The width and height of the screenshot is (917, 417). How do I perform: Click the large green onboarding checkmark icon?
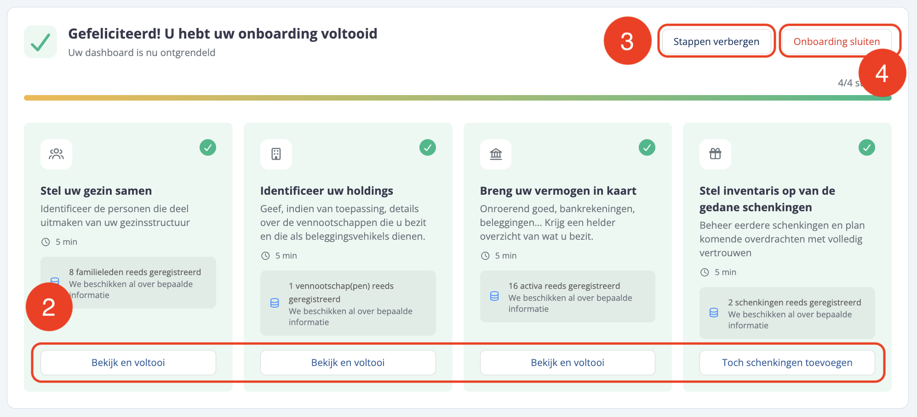40,42
